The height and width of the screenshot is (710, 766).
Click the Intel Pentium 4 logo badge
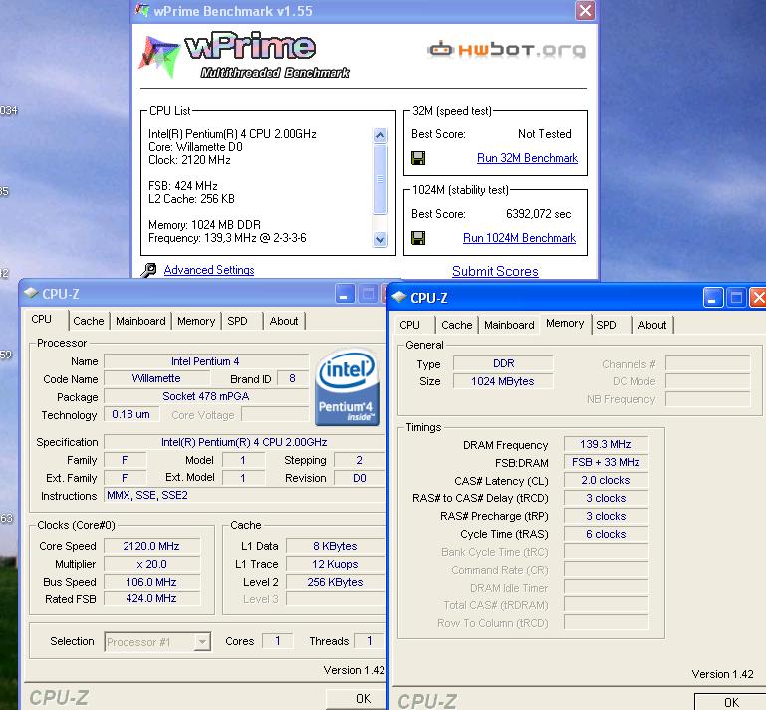[347, 386]
